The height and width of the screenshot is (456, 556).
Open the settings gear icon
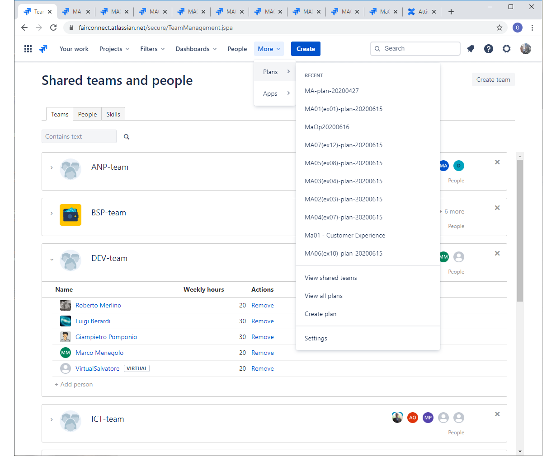coord(507,49)
